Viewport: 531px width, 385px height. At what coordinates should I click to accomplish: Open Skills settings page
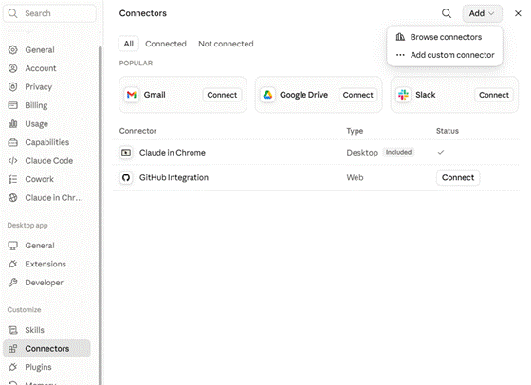[x=46, y=330]
